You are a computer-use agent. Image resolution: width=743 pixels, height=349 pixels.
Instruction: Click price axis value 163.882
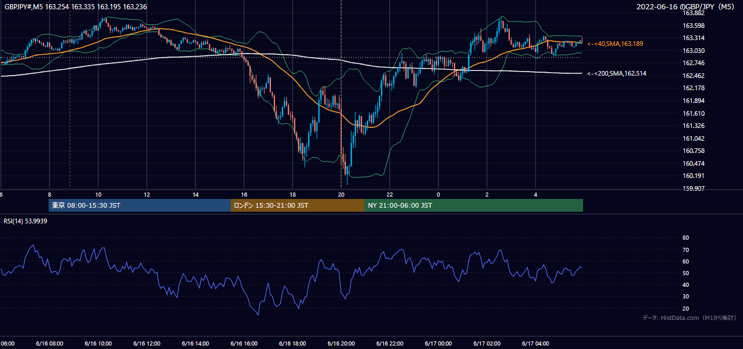click(x=693, y=13)
